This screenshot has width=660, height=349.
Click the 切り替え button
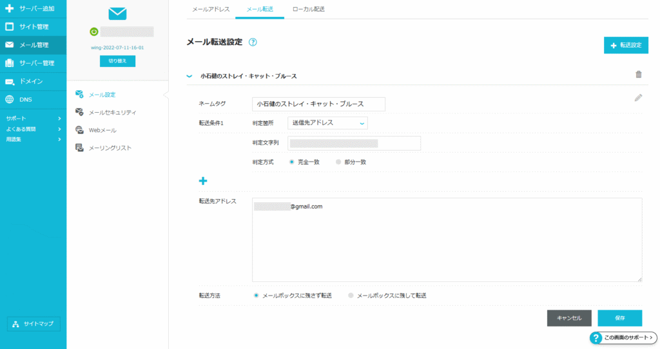[117, 61]
